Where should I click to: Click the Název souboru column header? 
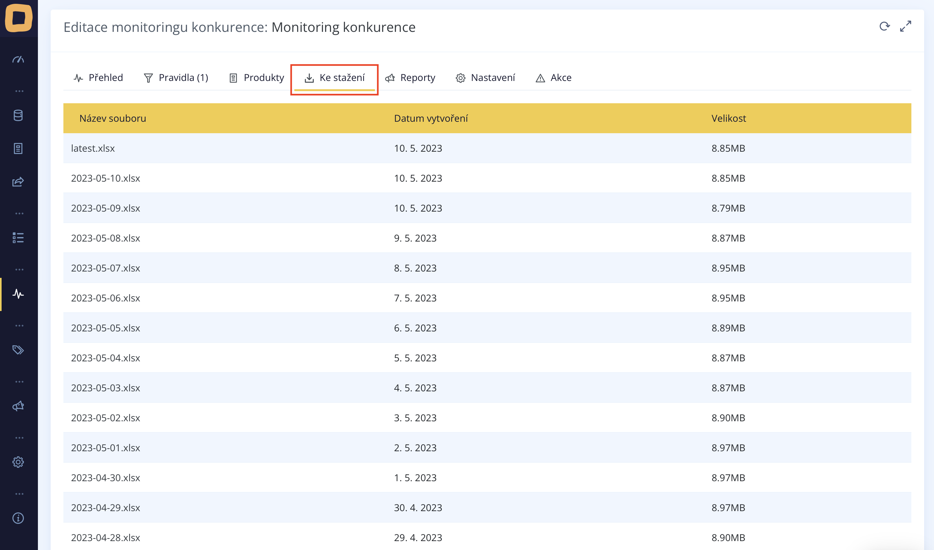tap(113, 118)
